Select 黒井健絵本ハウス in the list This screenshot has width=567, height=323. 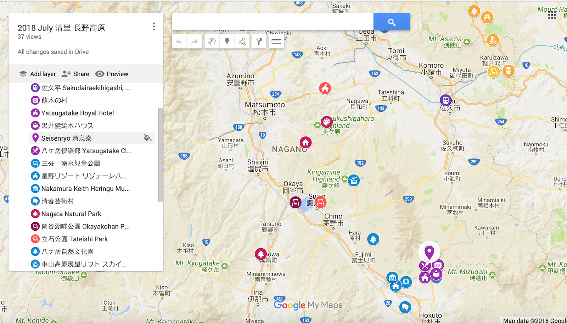coord(92,125)
